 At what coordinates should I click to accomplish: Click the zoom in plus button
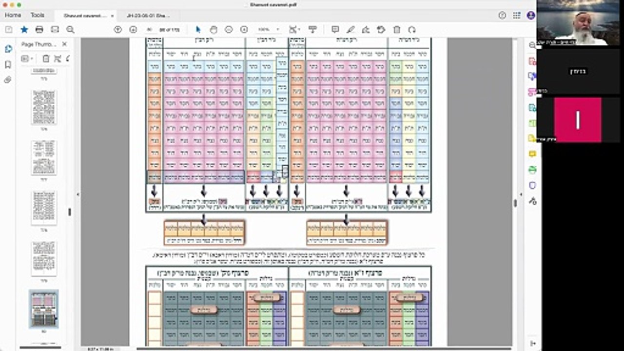[244, 29]
